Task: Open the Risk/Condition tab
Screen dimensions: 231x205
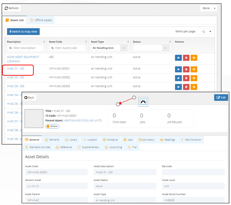Action: 191,140
